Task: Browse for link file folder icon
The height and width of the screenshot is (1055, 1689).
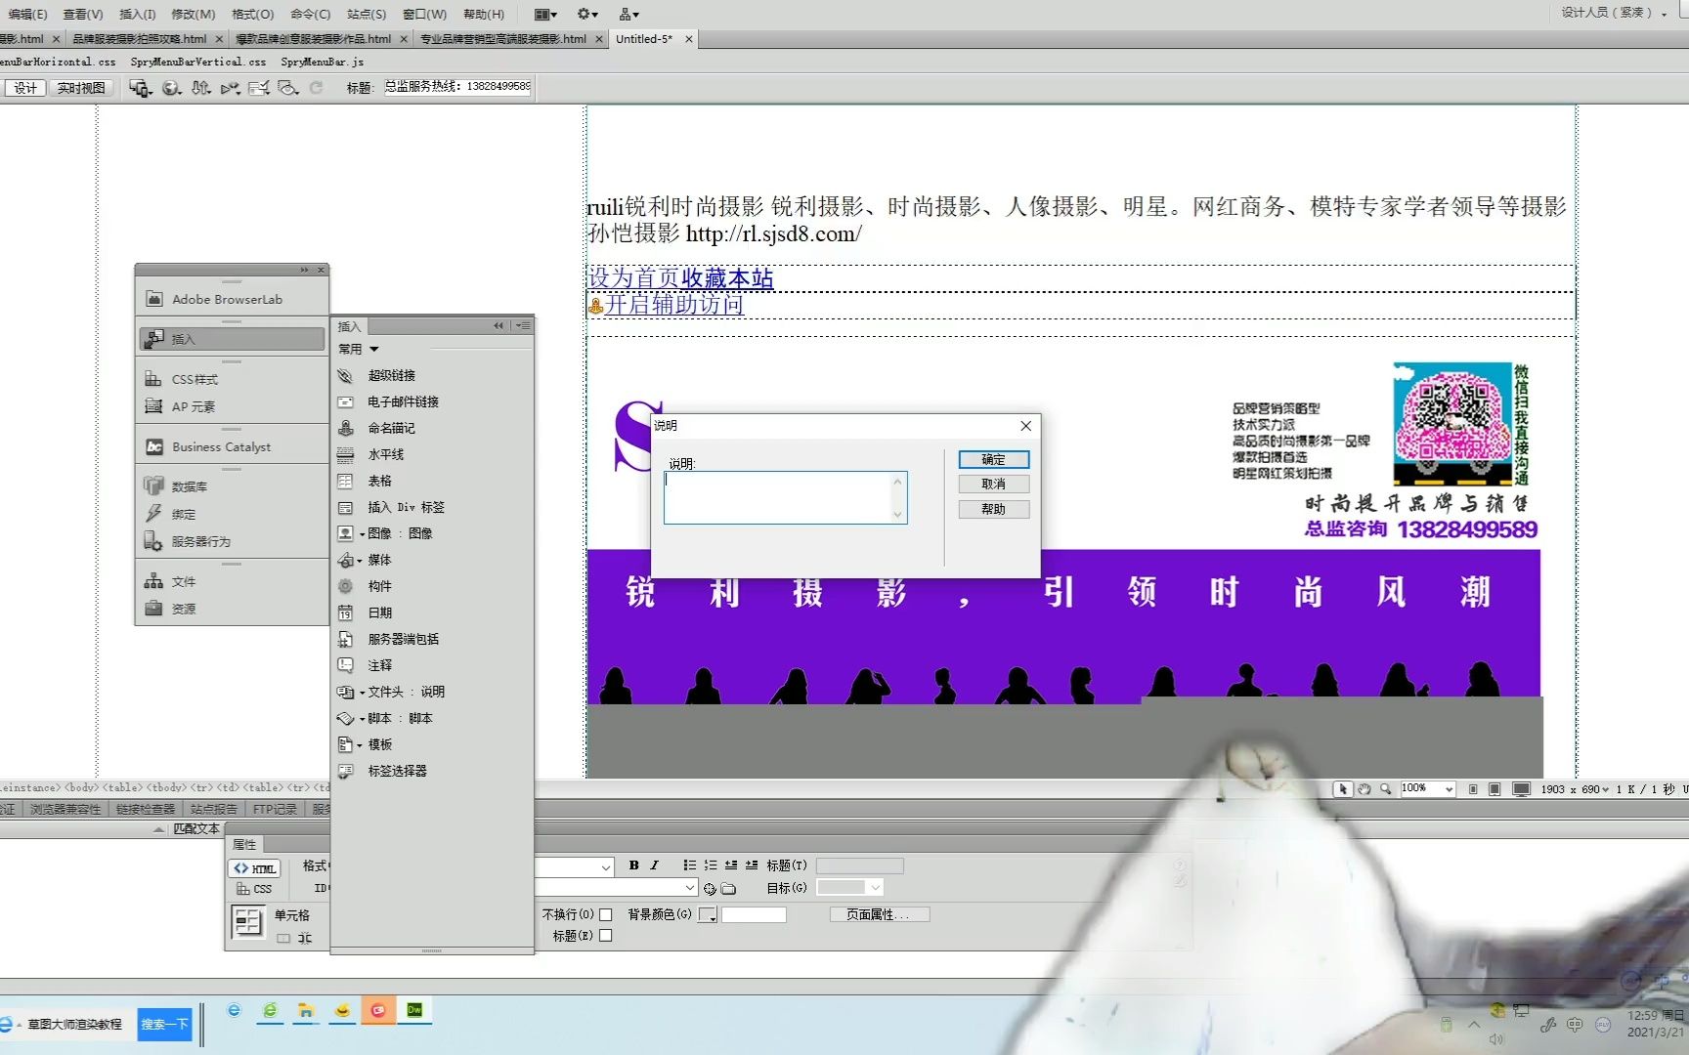Action: point(728,889)
